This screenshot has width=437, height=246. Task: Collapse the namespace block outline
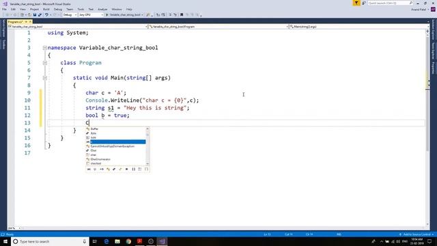click(45, 48)
